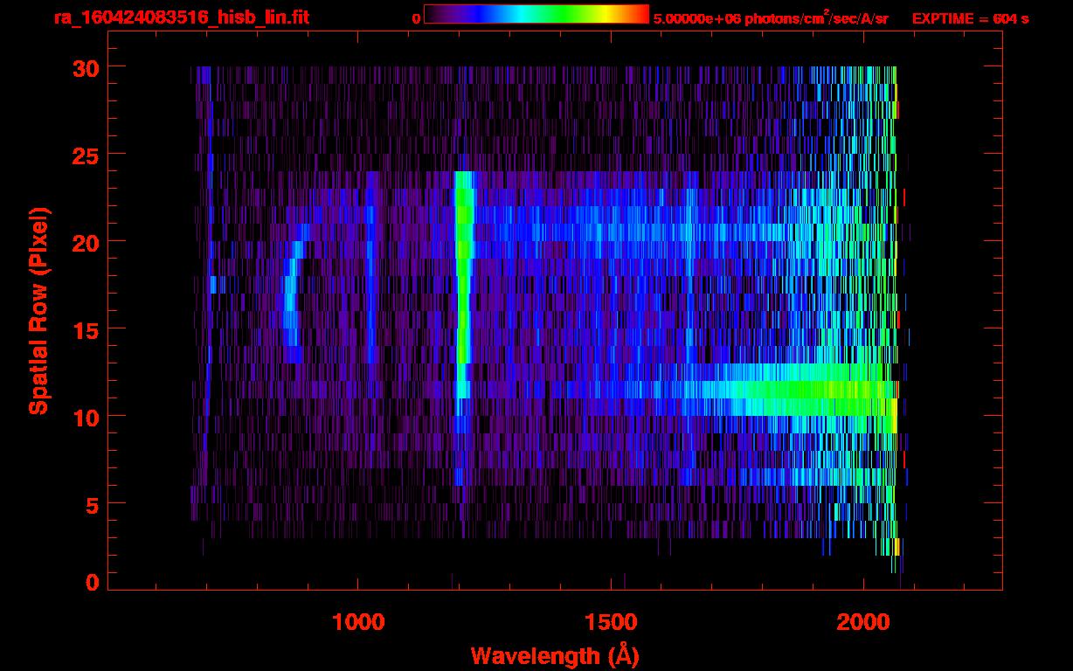Click the 1500 wavelength tick label
The image size is (1073, 671).
click(x=611, y=621)
